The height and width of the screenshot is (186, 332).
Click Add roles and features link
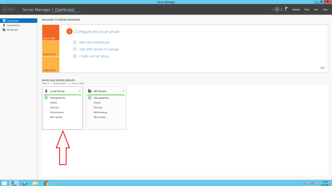[x=94, y=42]
